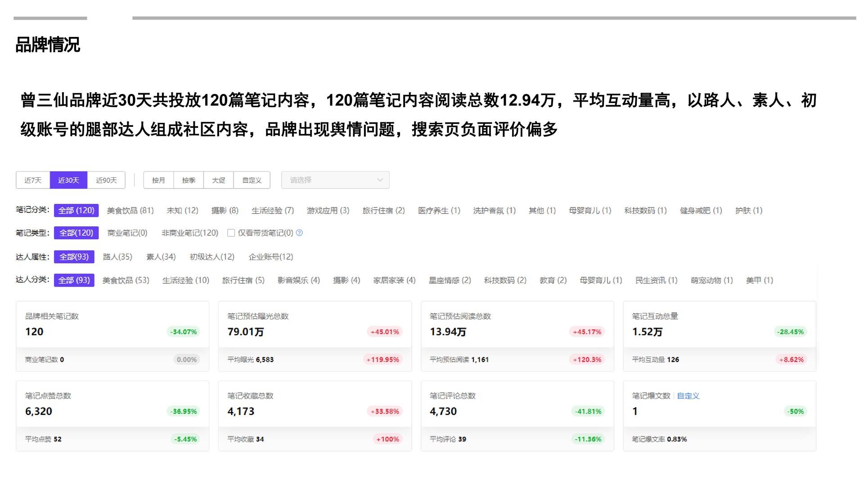Viewport: 864px width, 486px height.
Task: Click the +120.3% average reads badge
Action: 587,360
